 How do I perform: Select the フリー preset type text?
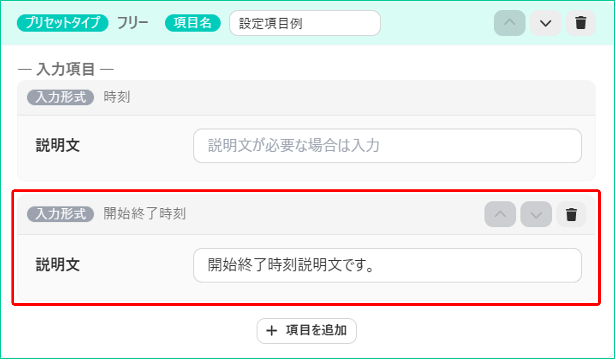[133, 23]
